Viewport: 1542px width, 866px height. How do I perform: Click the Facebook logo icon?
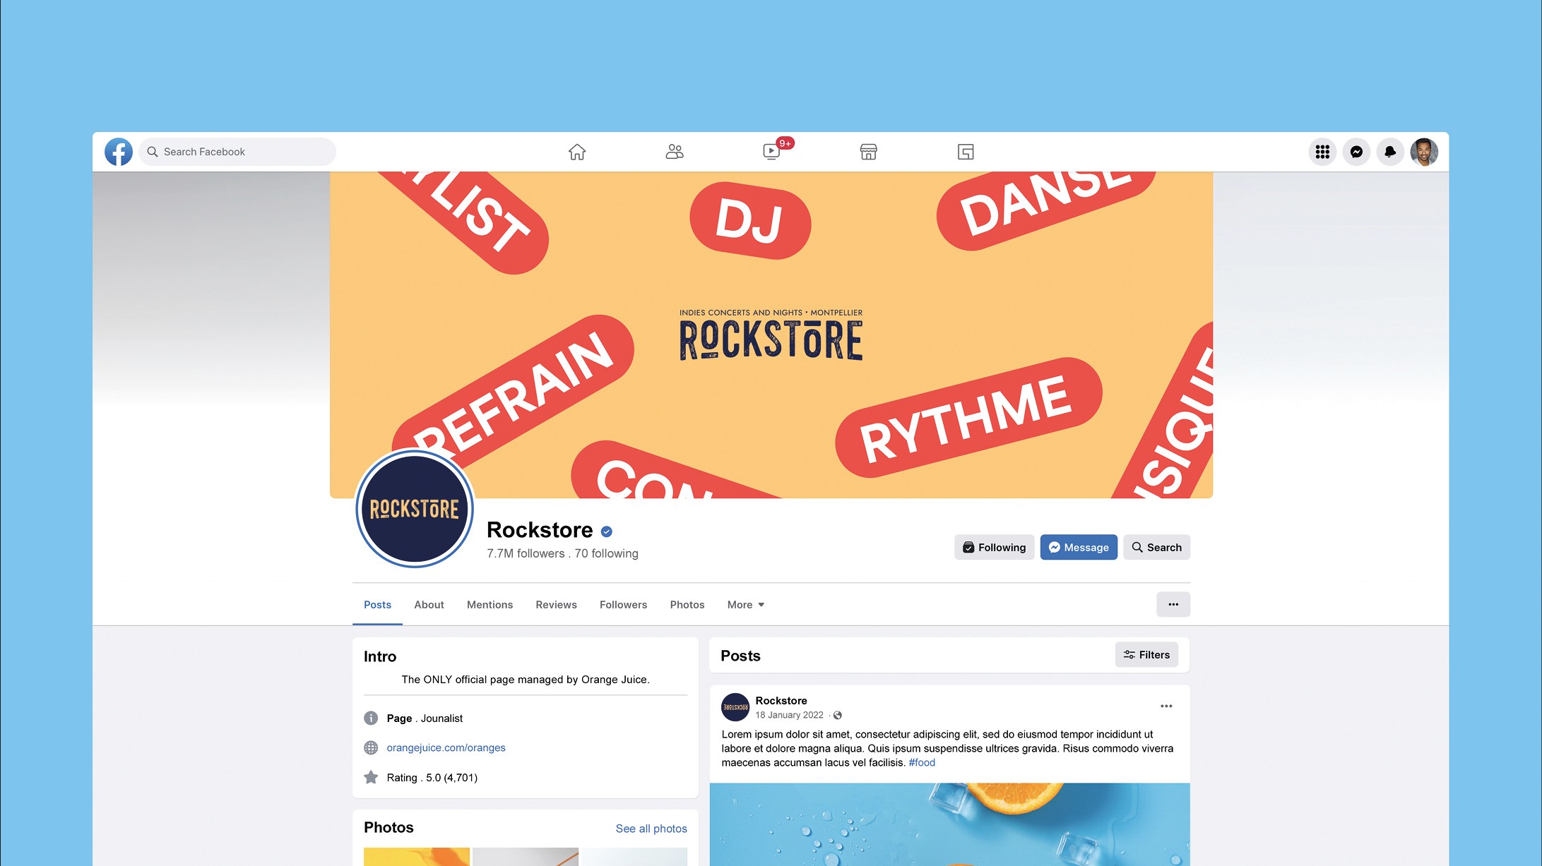pos(119,152)
